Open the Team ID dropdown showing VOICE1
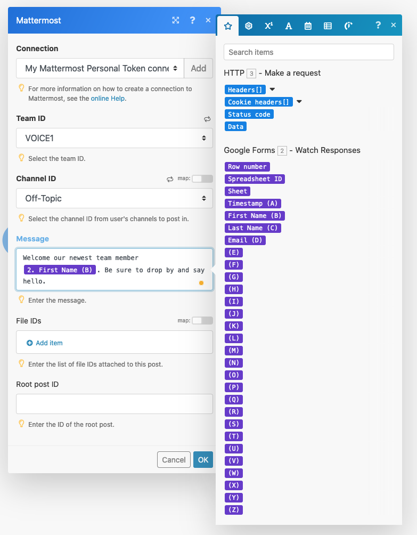417x535 pixels. (114, 138)
